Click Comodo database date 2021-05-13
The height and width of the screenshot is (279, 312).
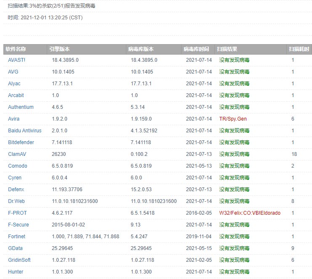pyautogui.click(x=199, y=166)
